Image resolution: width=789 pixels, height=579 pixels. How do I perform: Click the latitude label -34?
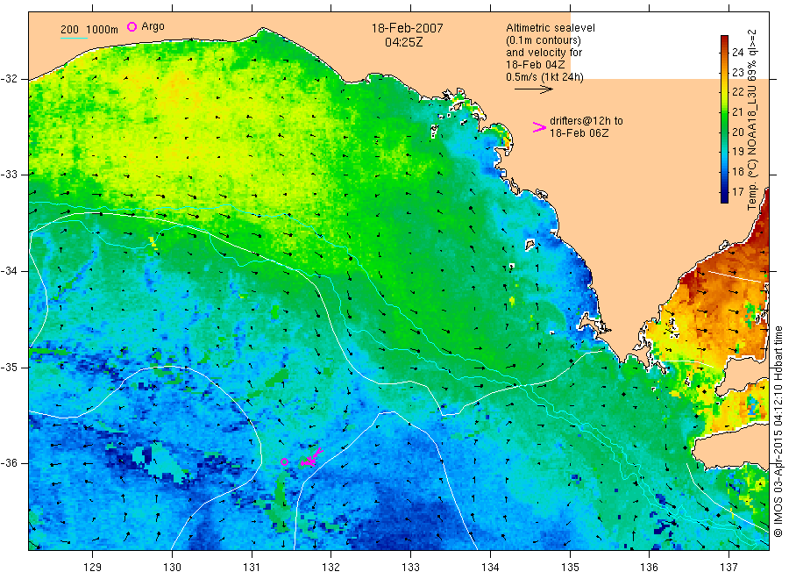click(10, 271)
